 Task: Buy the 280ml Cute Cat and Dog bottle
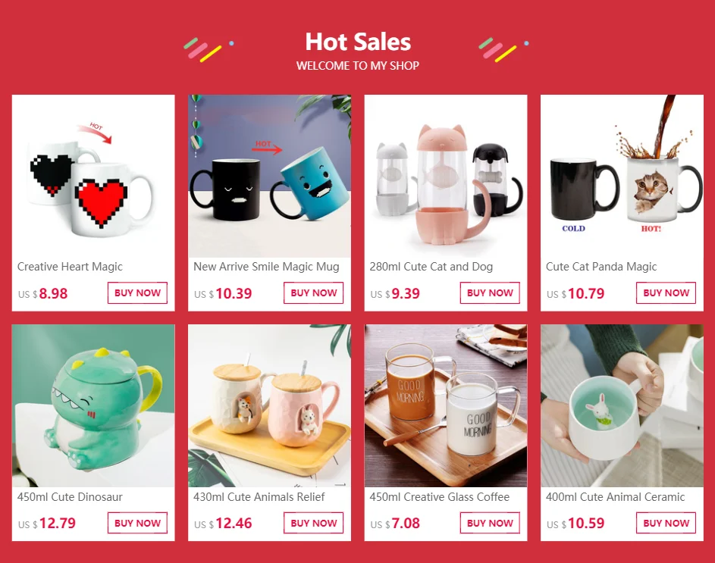click(490, 292)
